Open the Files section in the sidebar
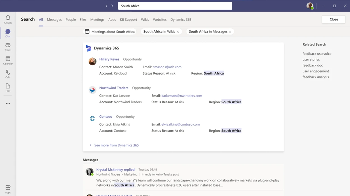Screen dimensions: 350x196 tap(8, 87)
